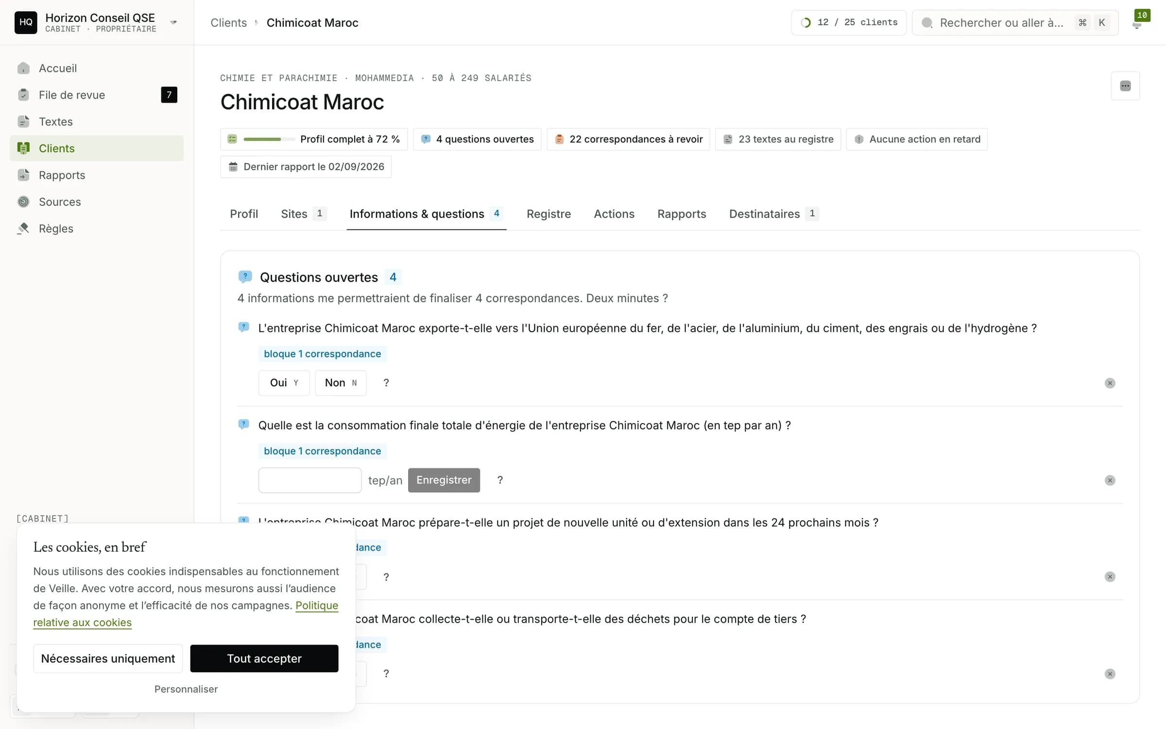The image size is (1166, 729).
Task: Open the Accueil sidebar item
Action: click(x=97, y=68)
